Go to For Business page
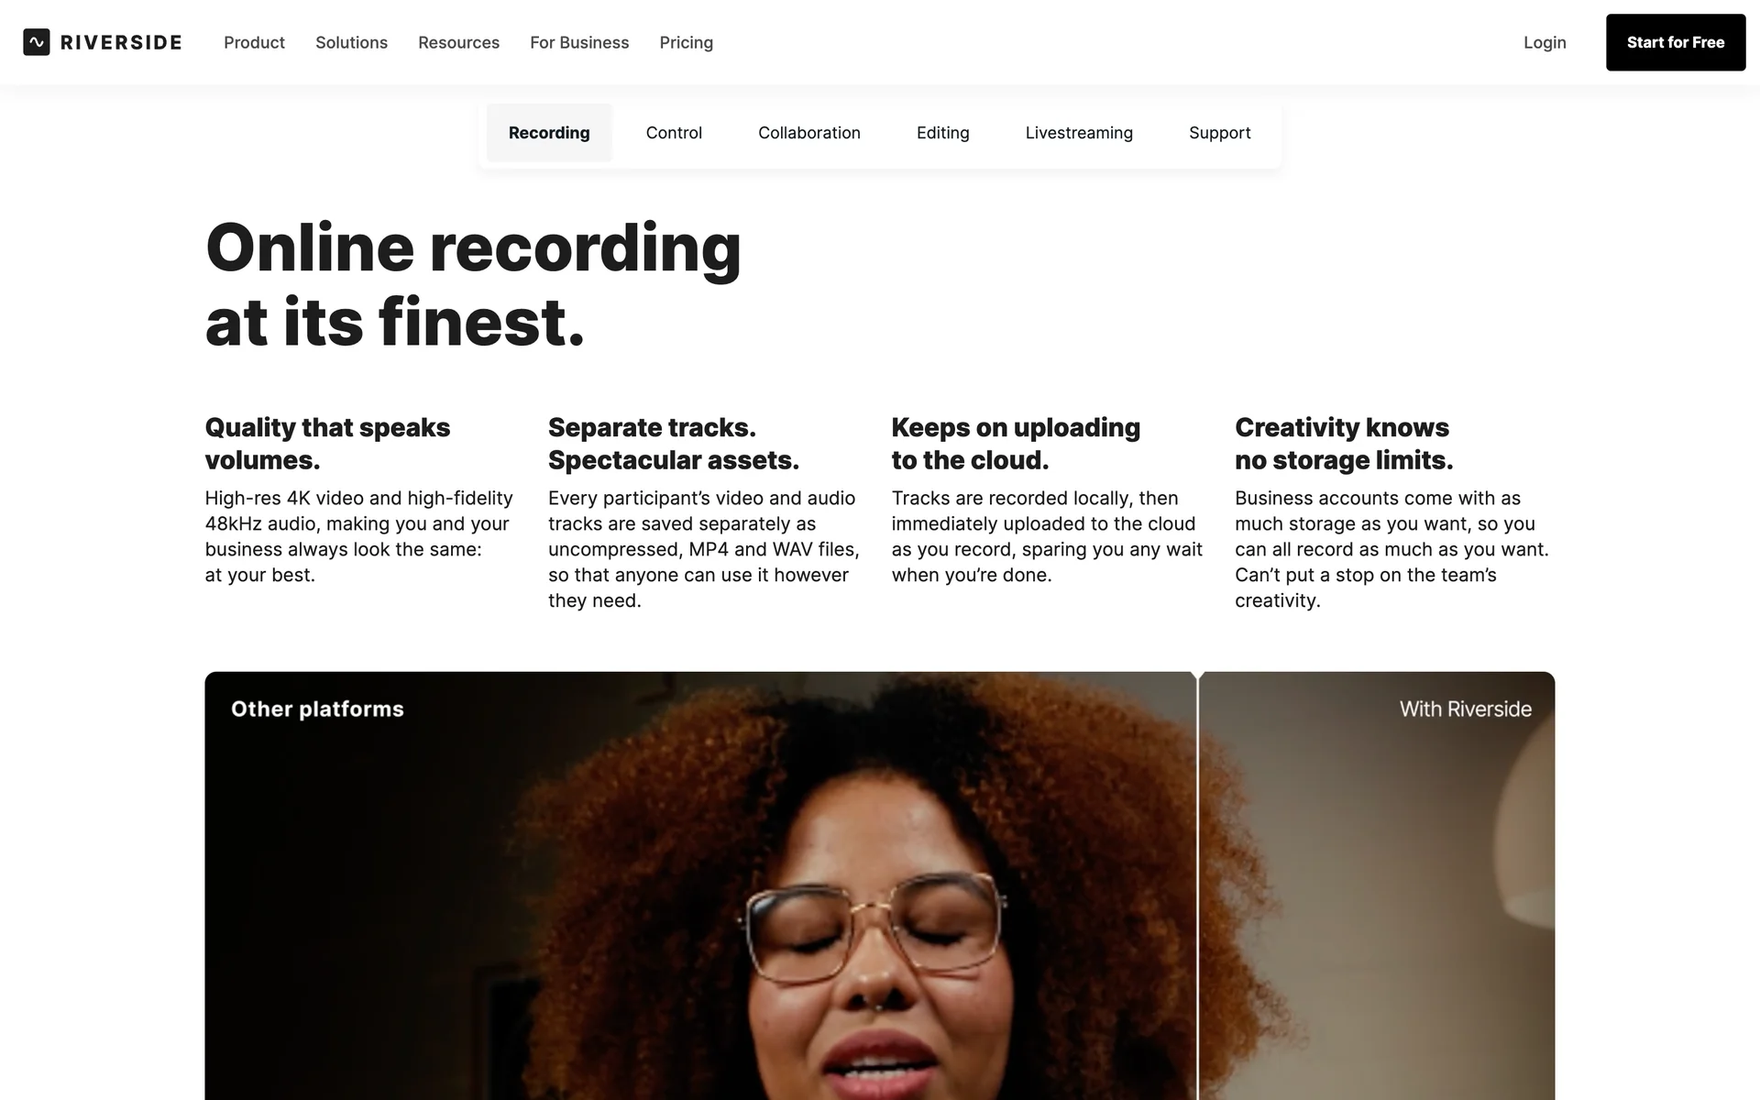 coord(579,42)
